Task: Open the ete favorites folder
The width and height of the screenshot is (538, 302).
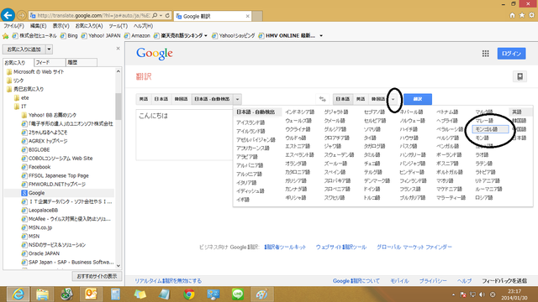Action: click(21, 98)
